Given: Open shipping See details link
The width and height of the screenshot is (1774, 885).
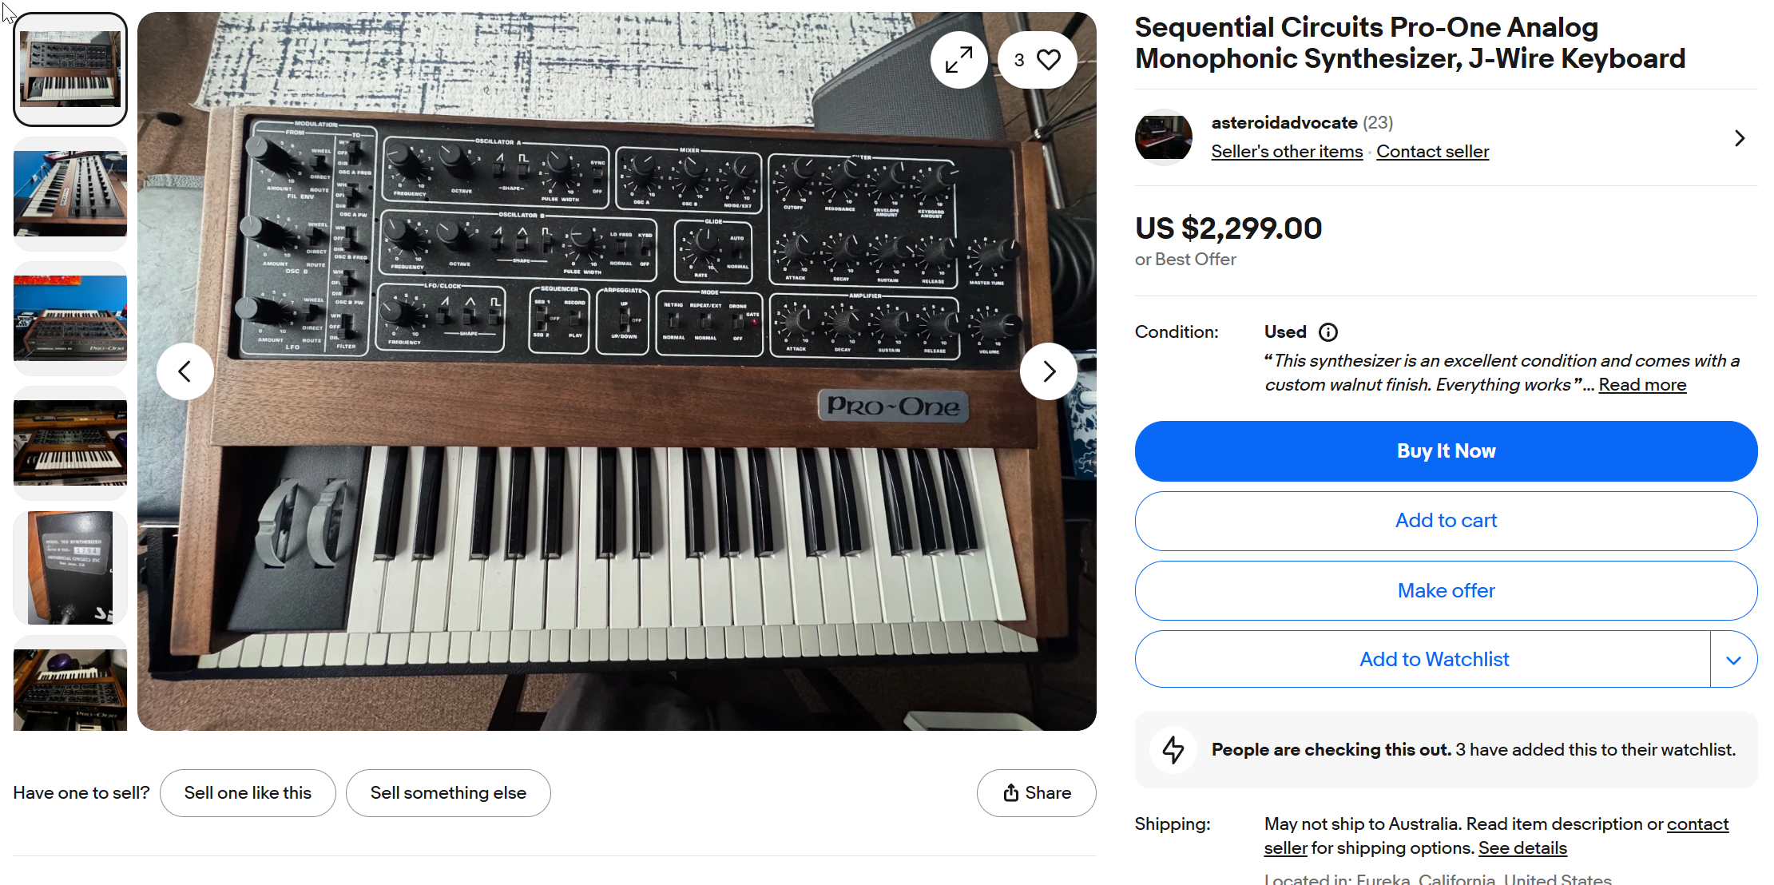Looking at the screenshot, I should point(1522,848).
